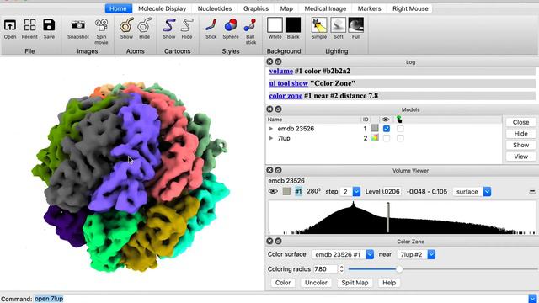The height and width of the screenshot is (303, 539).
Task: Set Simple lighting
Action: [x=319, y=25]
